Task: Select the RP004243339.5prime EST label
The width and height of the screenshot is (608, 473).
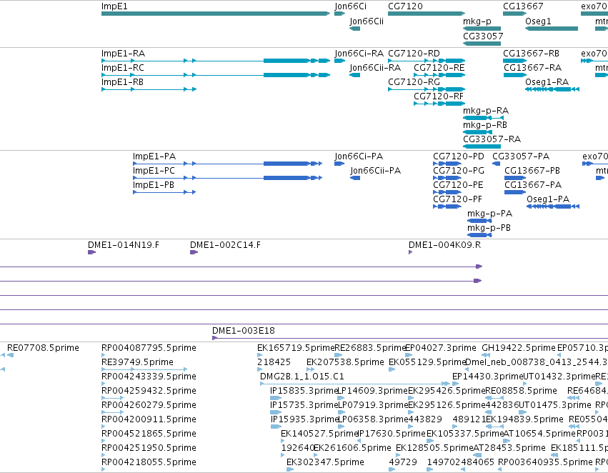Action: coord(149,377)
